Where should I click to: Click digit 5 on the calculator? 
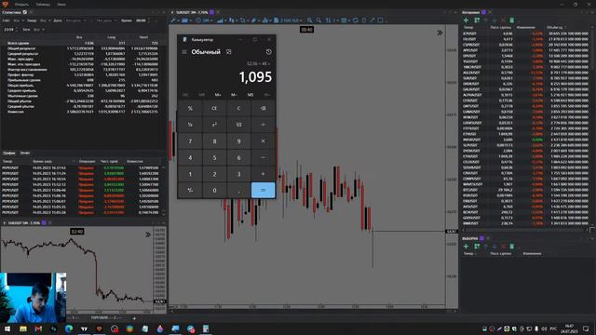[x=214, y=157]
